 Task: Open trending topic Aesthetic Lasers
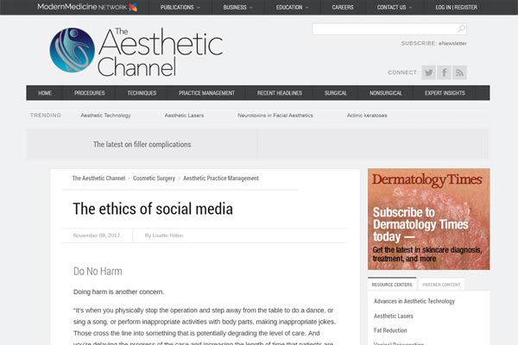point(184,116)
